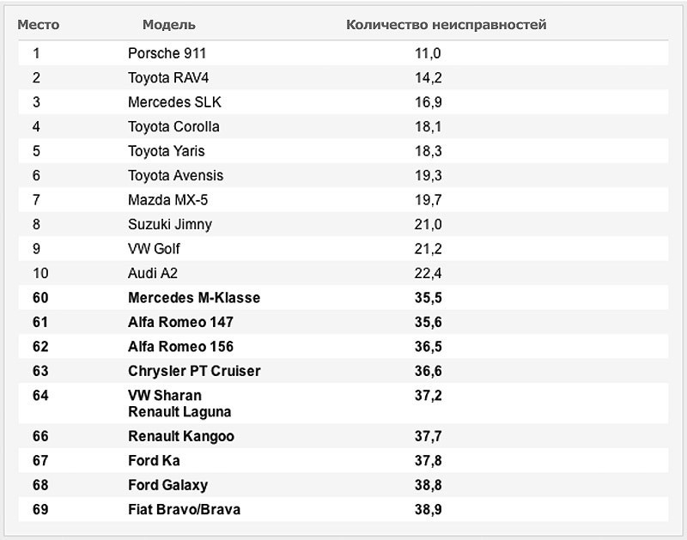Image resolution: width=687 pixels, height=540 pixels.
Task: Click the Ford Galaxy entry
Action: coord(167,485)
